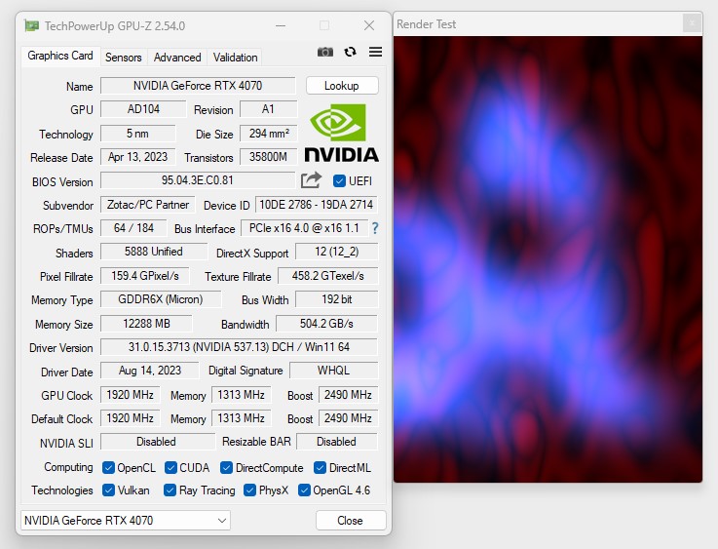This screenshot has width=718, height=549.
Task: Toggle the CUDA checkbox
Action: click(170, 467)
